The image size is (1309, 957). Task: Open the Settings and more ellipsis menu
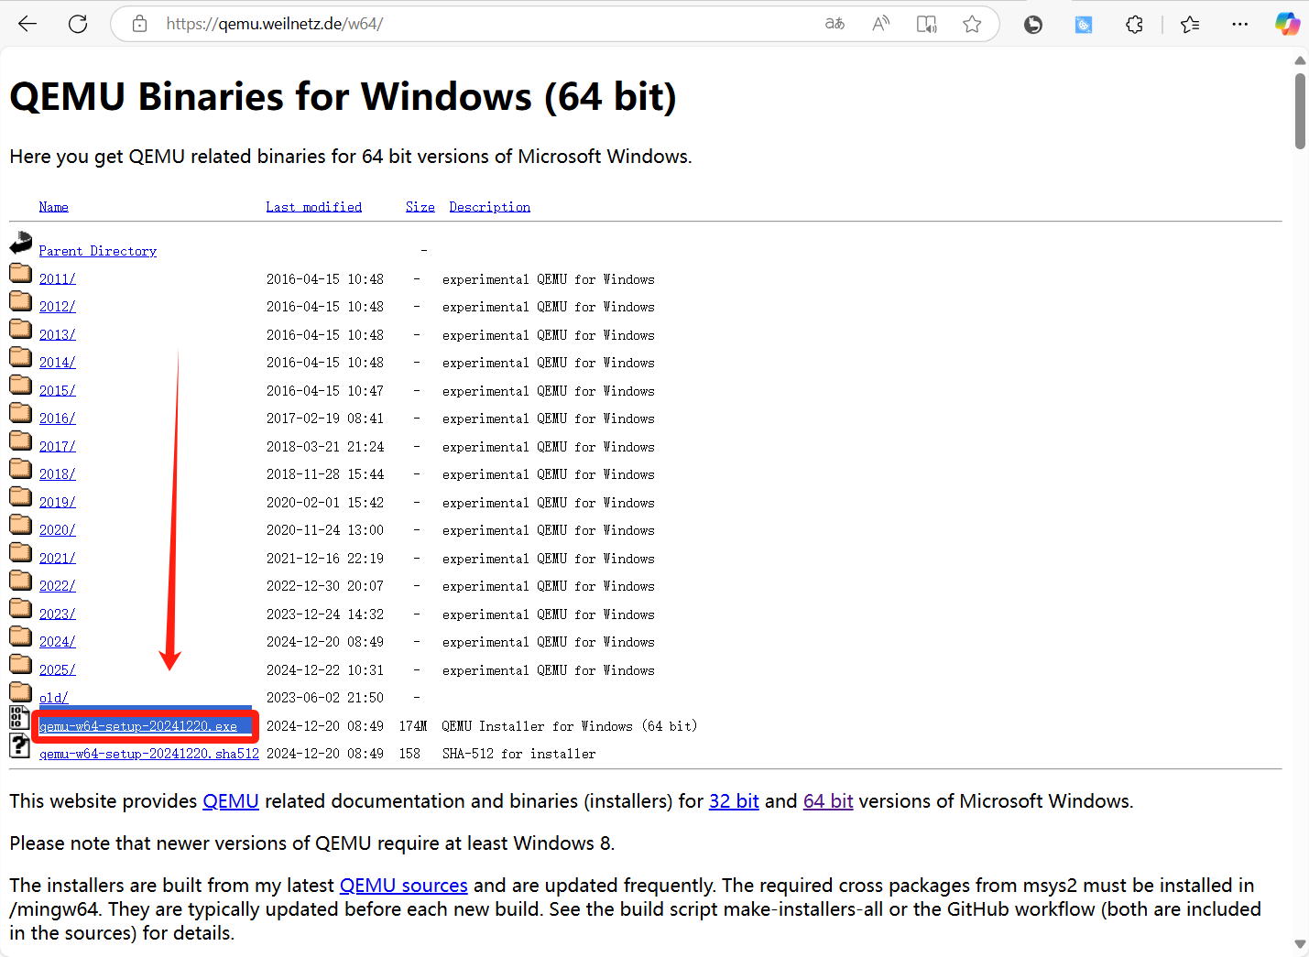click(x=1239, y=25)
